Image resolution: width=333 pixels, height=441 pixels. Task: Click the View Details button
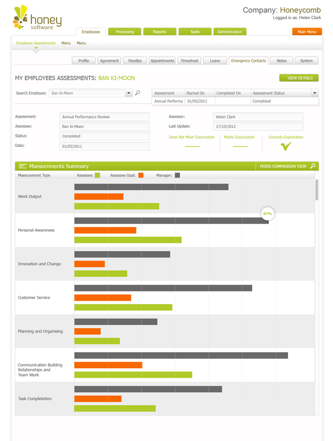click(299, 78)
